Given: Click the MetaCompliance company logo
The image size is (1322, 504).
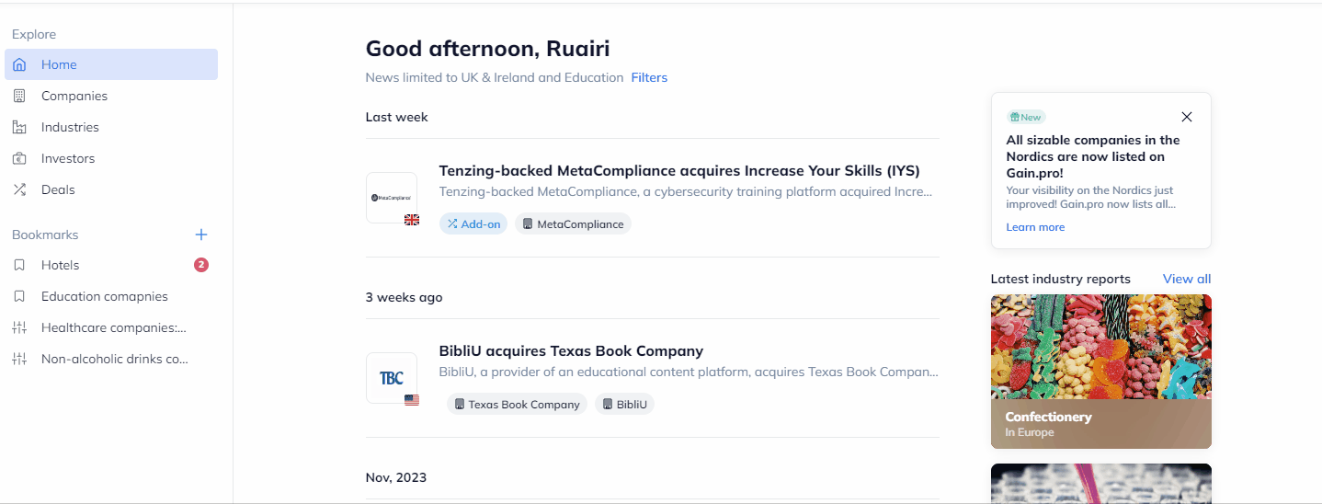Looking at the screenshot, I should 392,198.
